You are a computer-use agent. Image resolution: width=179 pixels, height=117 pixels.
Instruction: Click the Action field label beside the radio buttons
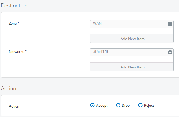click(14, 106)
